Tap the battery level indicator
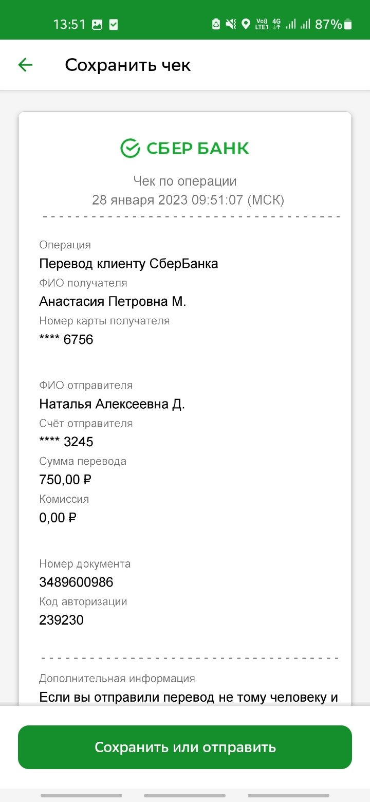The image size is (370, 802). coord(348,24)
